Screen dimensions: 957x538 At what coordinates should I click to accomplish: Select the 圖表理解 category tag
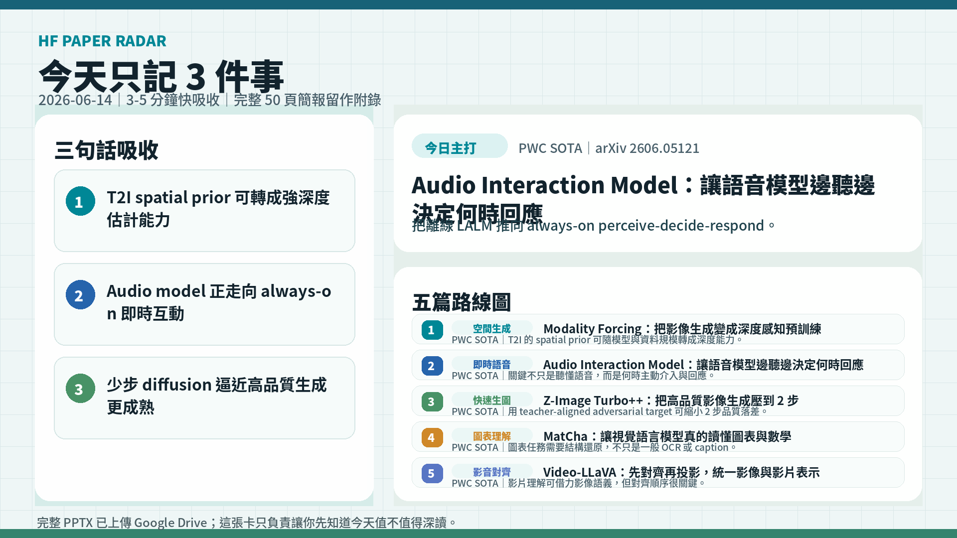tap(492, 436)
